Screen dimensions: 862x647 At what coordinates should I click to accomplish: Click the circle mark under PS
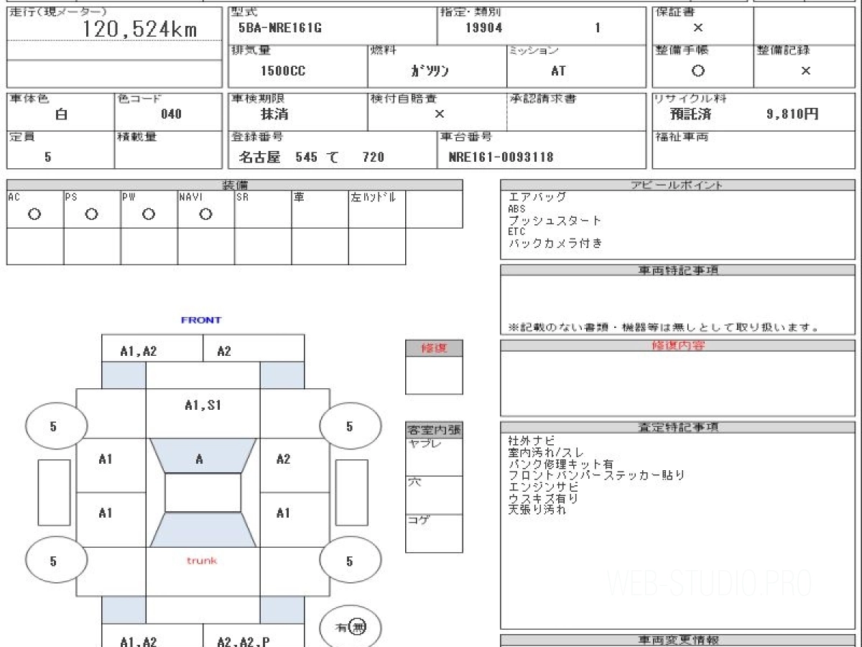(x=91, y=214)
